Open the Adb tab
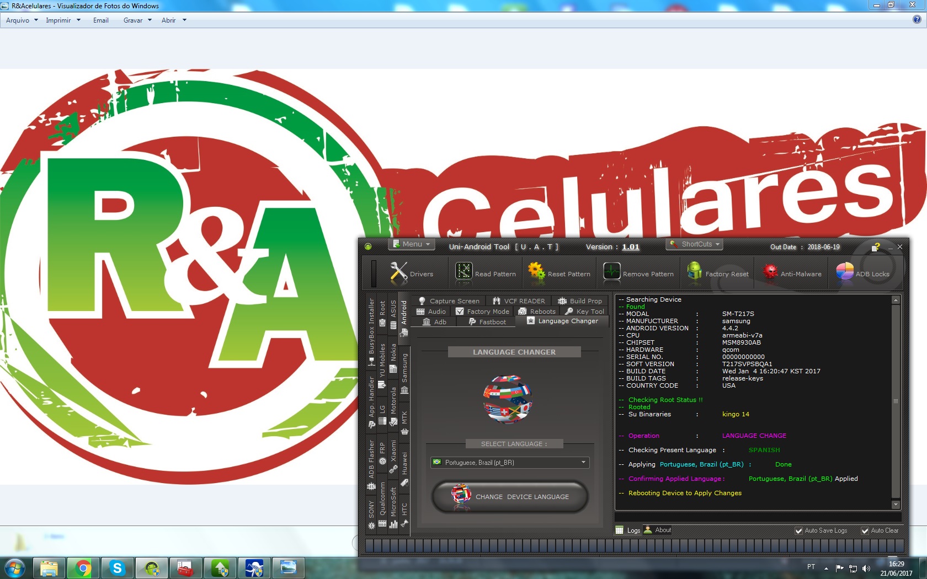927x579 pixels. (435, 322)
